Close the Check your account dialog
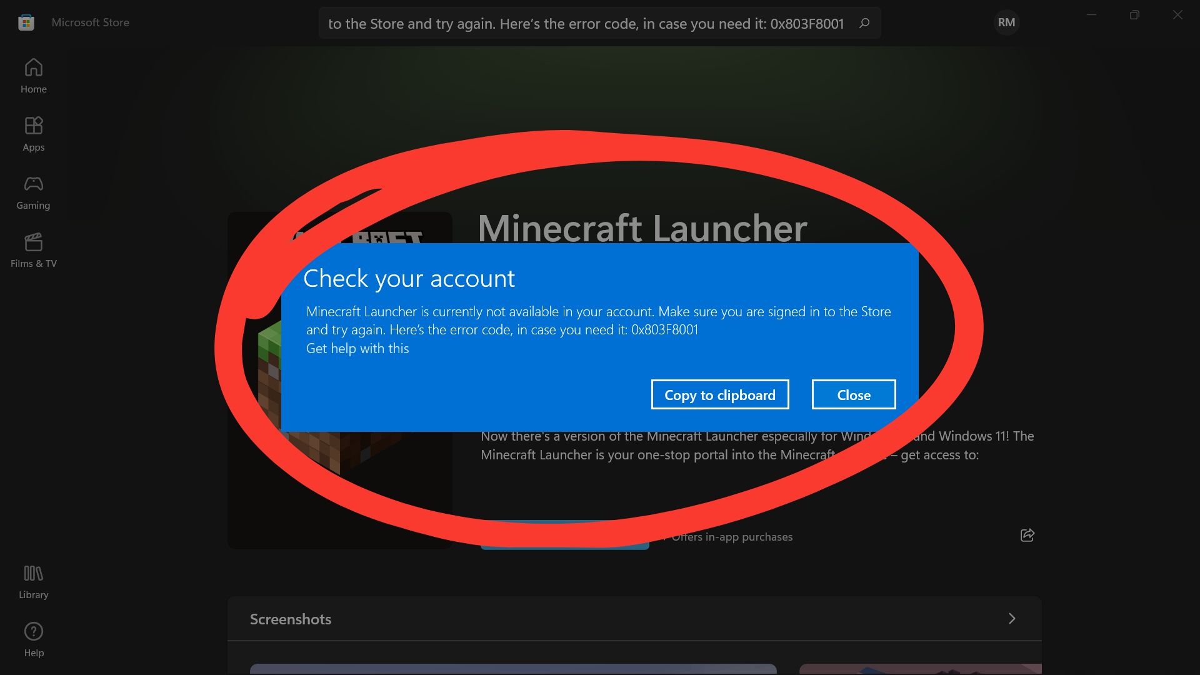 (x=854, y=394)
